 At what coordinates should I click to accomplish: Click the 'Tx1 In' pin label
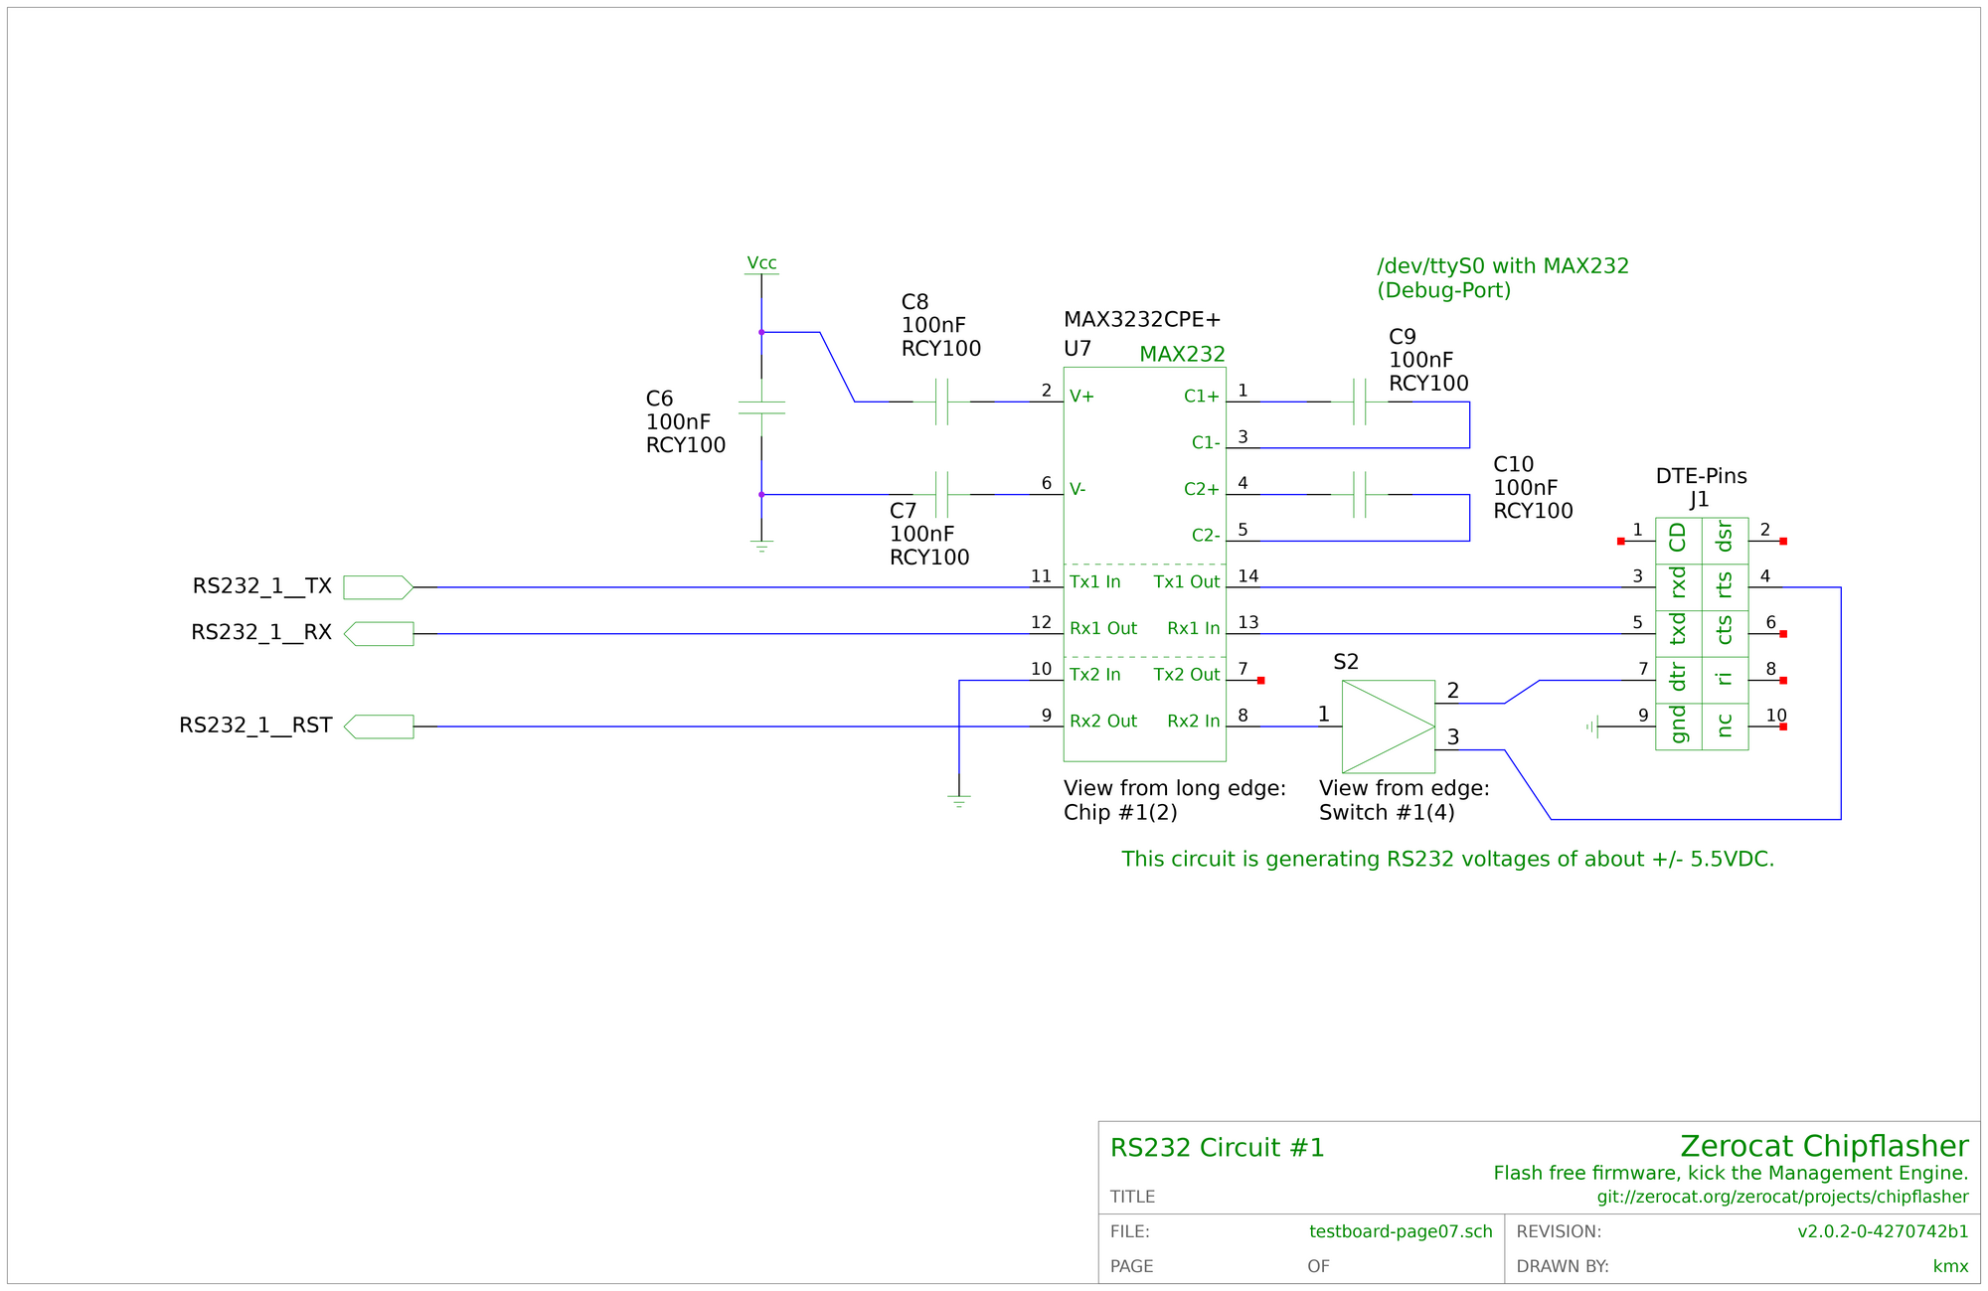click(x=1094, y=582)
